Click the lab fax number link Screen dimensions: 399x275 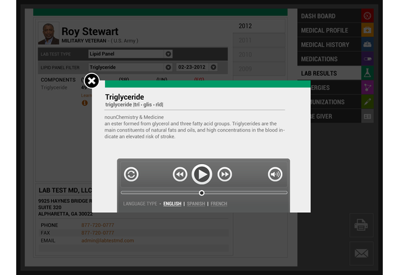point(98,233)
